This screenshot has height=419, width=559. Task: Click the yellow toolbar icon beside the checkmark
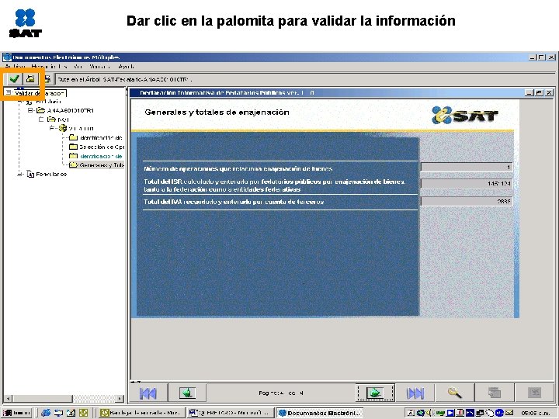pyautogui.click(x=30, y=78)
